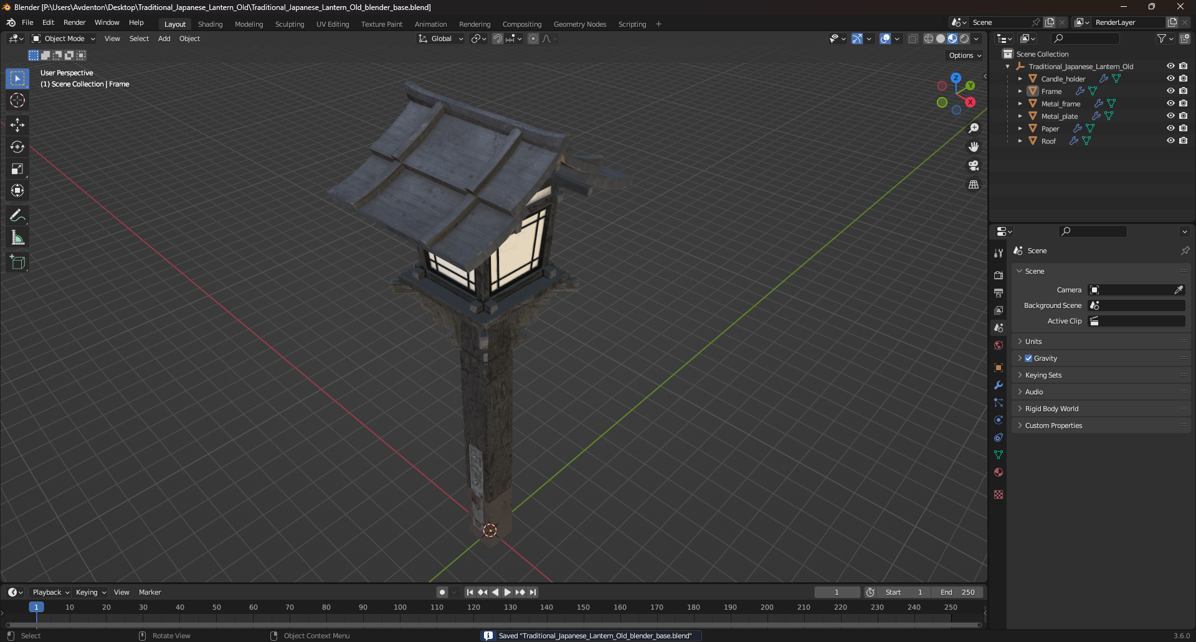
Task: Open the Playback popover in timeline
Action: point(50,592)
